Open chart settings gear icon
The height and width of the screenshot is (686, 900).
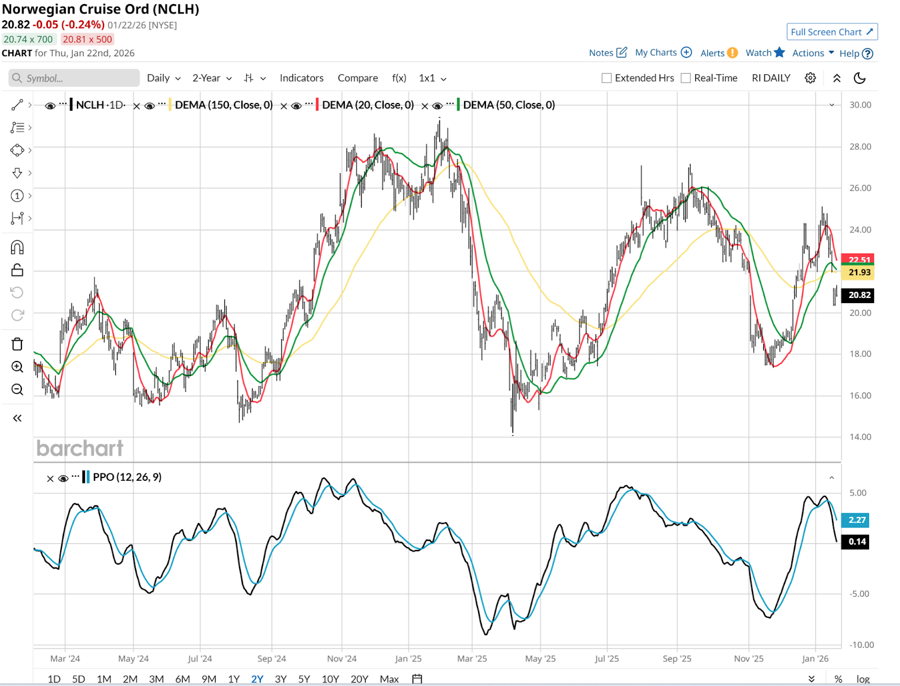[x=810, y=78]
